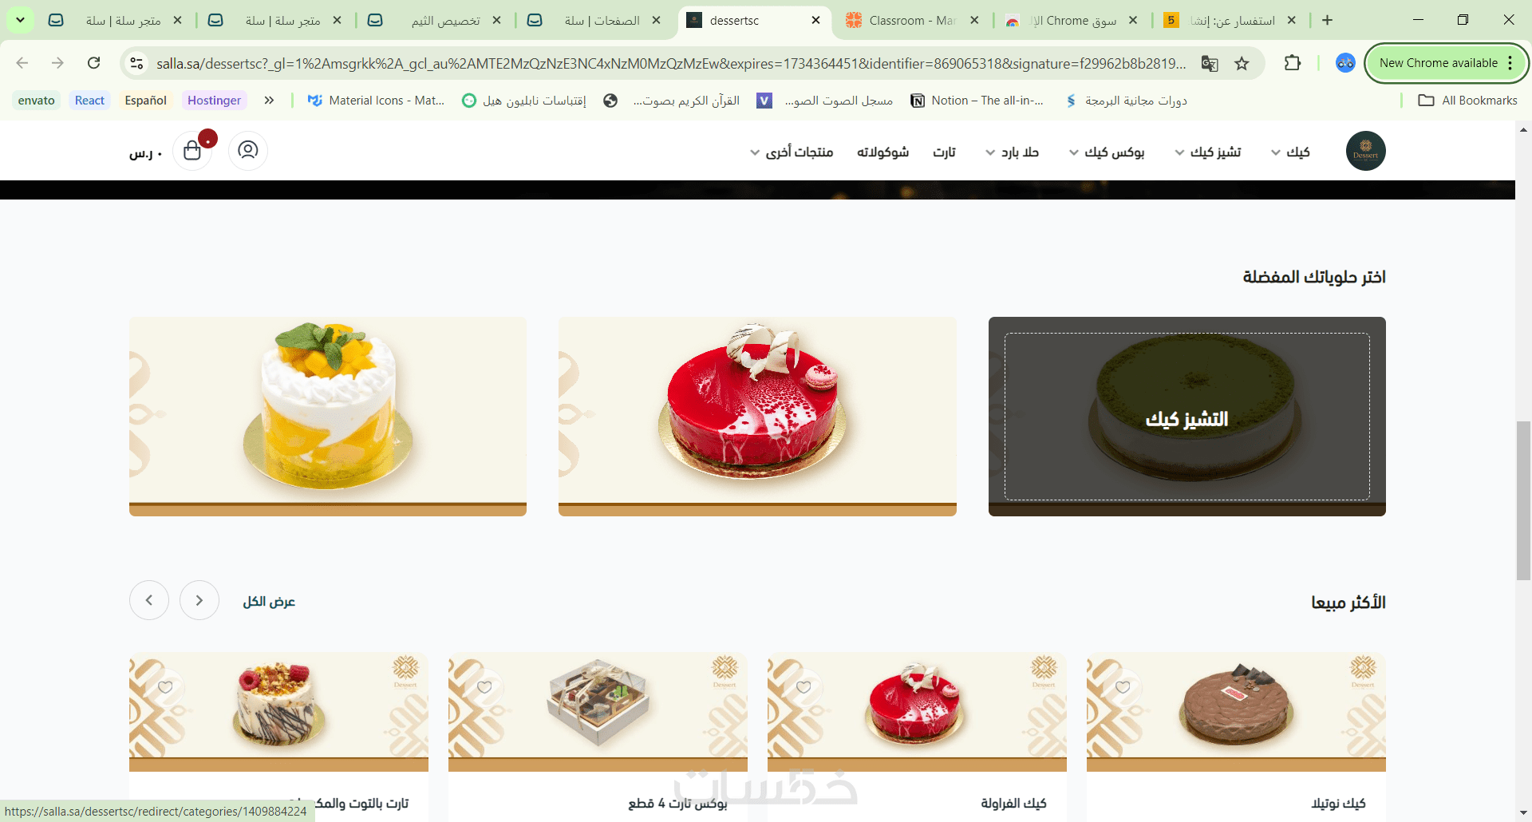Click the عرض الكل link
The height and width of the screenshot is (822, 1532).
269,601
